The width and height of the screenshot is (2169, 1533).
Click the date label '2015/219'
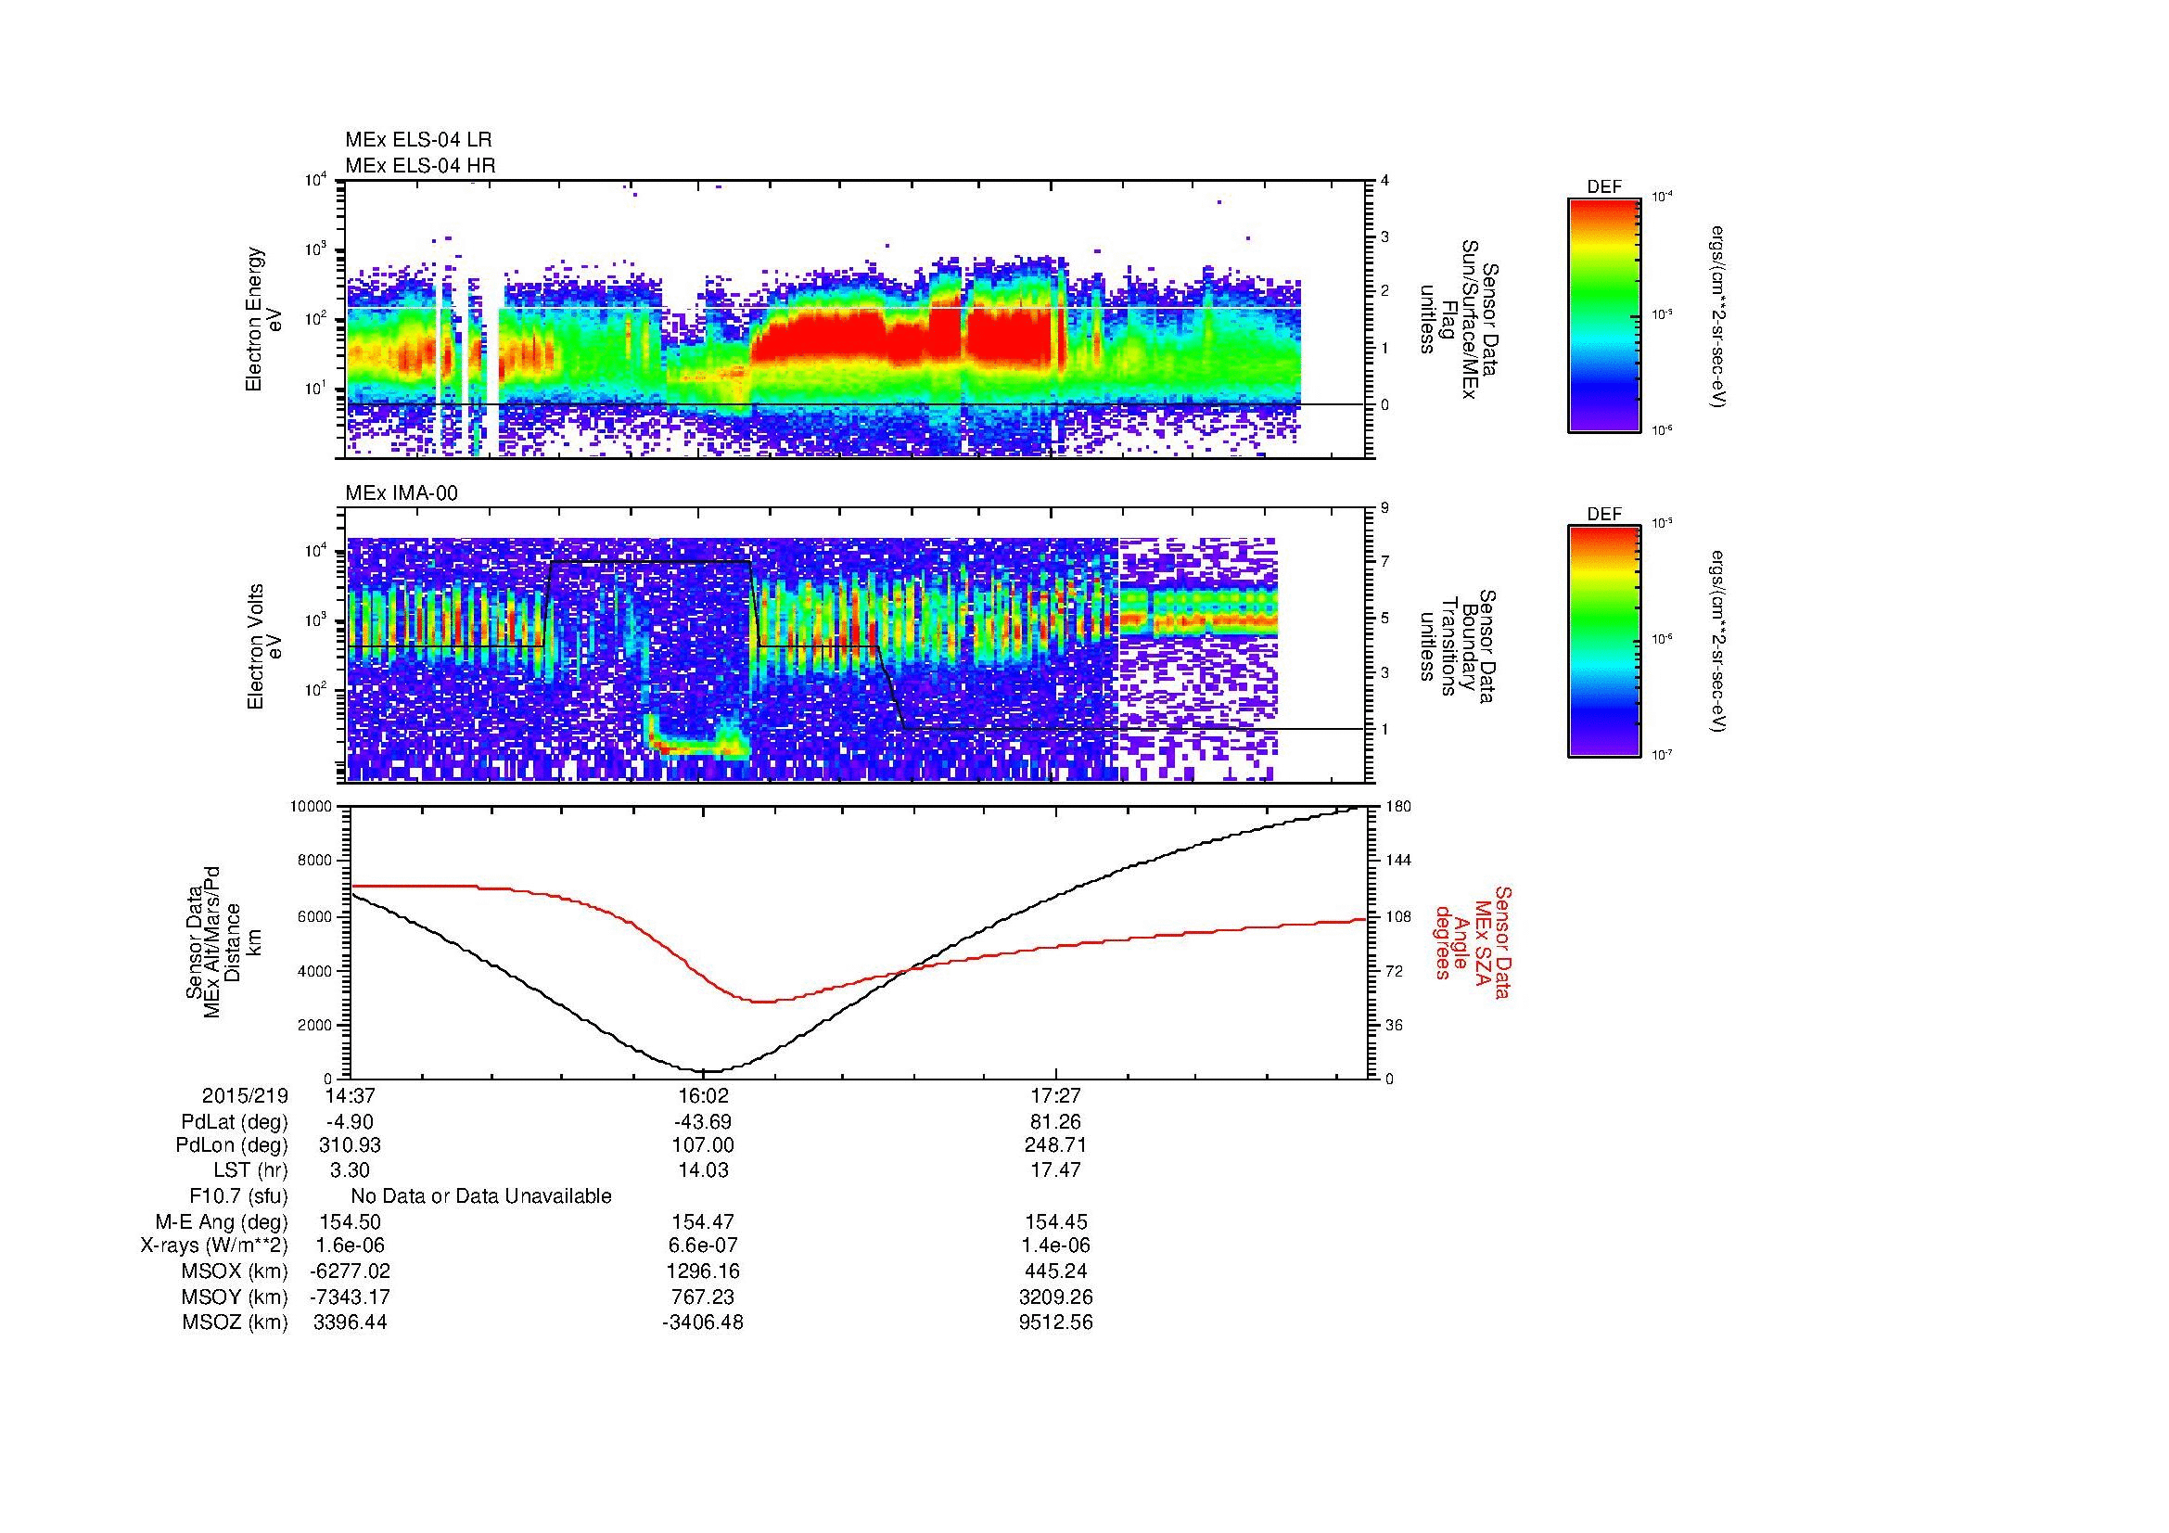(x=245, y=1095)
